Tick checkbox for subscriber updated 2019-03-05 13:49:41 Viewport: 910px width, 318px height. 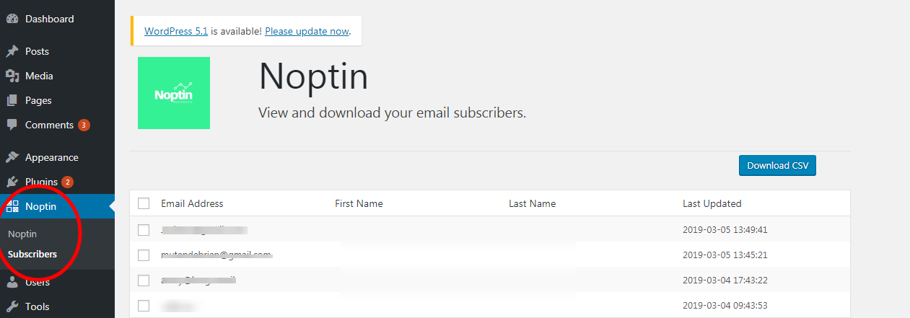144,230
